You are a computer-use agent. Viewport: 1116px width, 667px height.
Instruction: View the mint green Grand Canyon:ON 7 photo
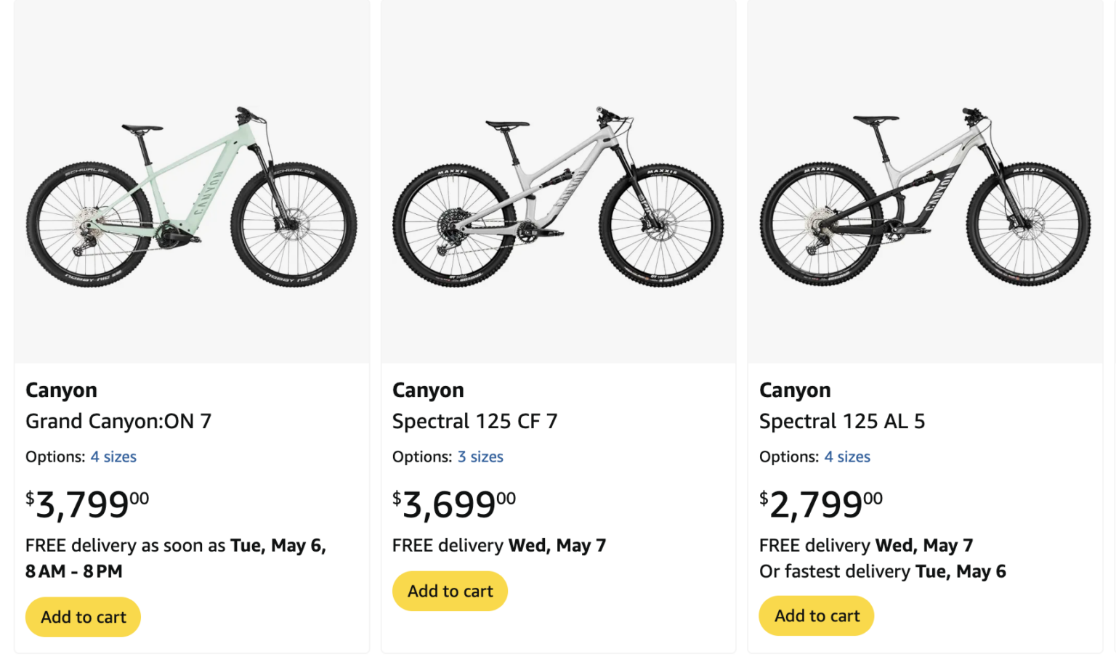[191, 181]
